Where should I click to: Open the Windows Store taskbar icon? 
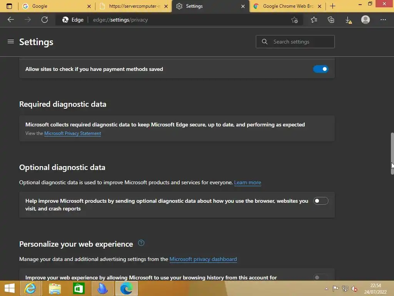pyautogui.click(x=78, y=288)
